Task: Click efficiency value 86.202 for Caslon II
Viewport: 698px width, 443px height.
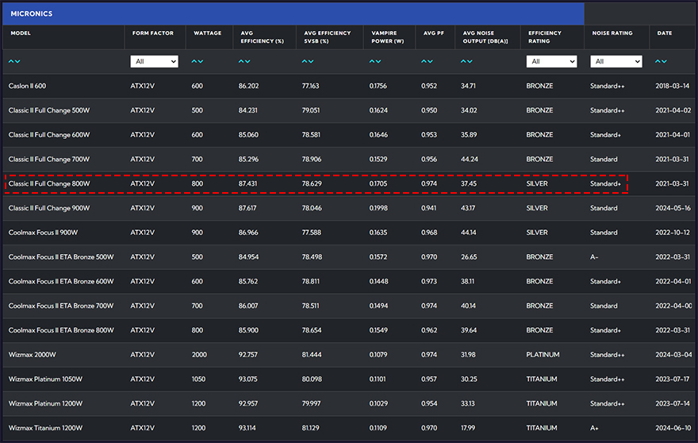Action: pos(248,86)
